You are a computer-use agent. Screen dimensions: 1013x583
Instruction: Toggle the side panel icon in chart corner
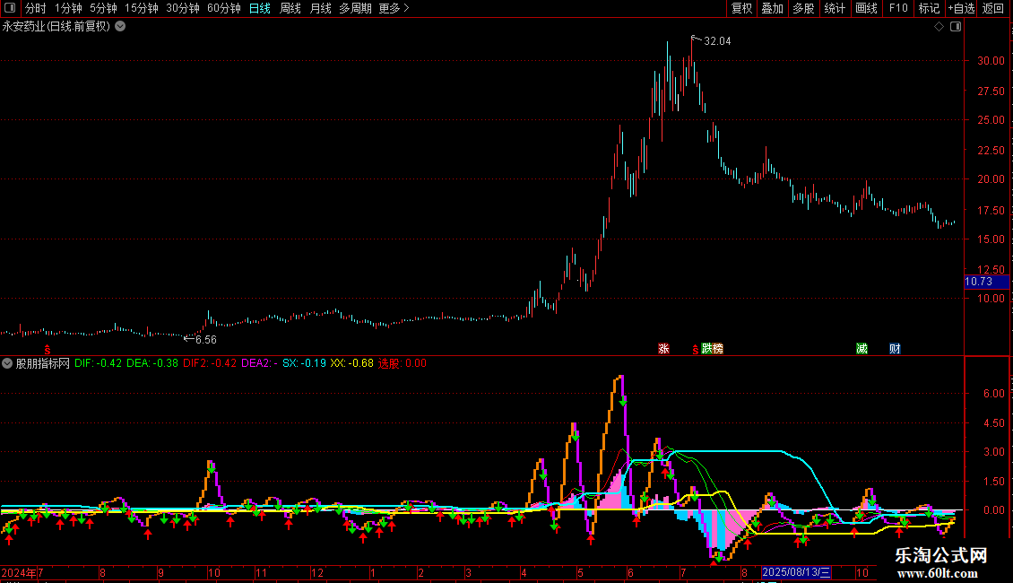pos(956,27)
